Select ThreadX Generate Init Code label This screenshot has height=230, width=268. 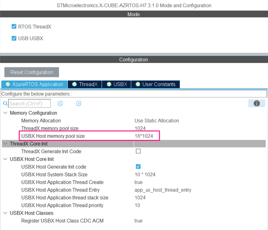click(51, 151)
